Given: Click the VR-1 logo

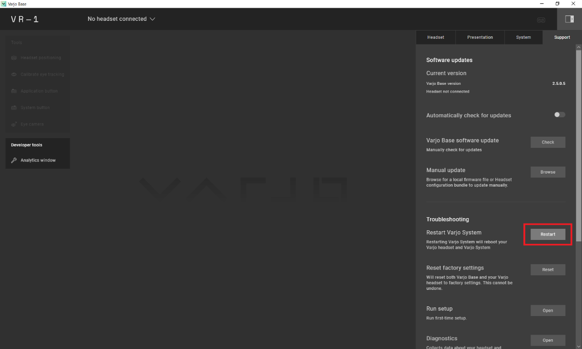Looking at the screenshot, I should click(25, 19).
